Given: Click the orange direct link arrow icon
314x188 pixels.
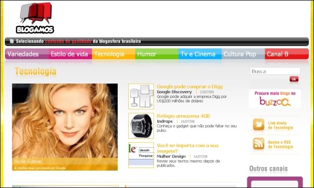Looking at the screenshot, I should click(x=258, y=124).
